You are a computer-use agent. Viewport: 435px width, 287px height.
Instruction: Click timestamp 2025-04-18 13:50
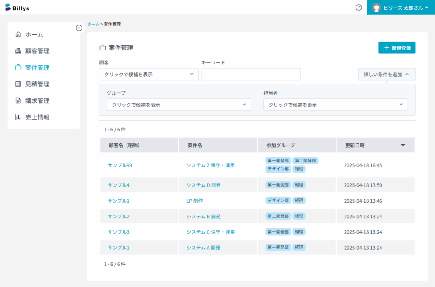(x=363, y=185)
